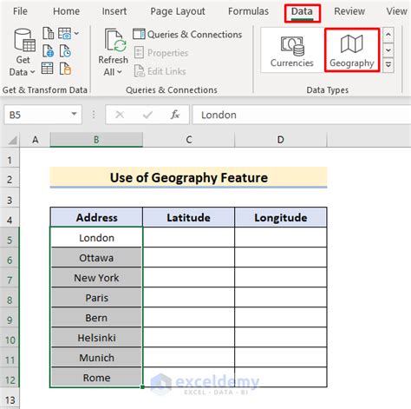The width and height of the screenshot is (411, 409).
Task: Click the From Web icon
Action: (x=48, y=51)
